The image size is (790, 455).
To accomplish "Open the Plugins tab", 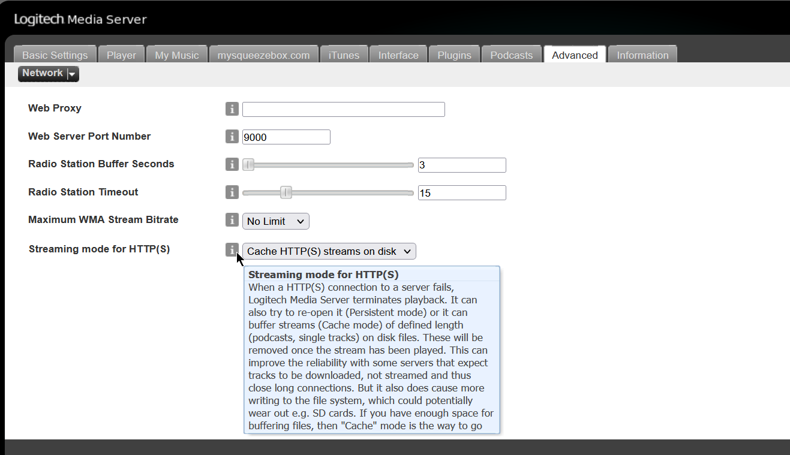I will (x=454, y=55).
